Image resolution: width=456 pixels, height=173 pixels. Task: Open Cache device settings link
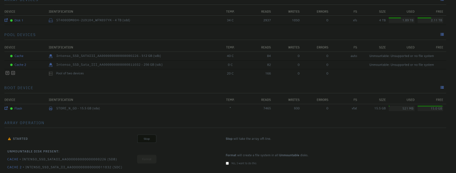click(19, 56)
